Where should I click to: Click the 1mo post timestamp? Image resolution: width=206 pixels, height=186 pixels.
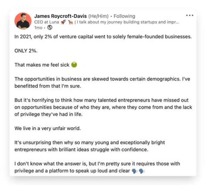38,28
